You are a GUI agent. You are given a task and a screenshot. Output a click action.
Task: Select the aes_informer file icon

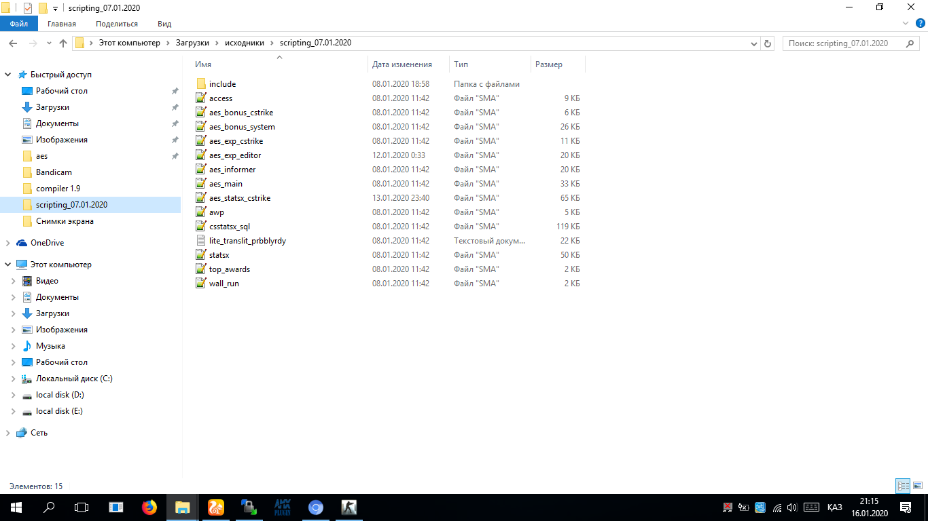point(200,170)
